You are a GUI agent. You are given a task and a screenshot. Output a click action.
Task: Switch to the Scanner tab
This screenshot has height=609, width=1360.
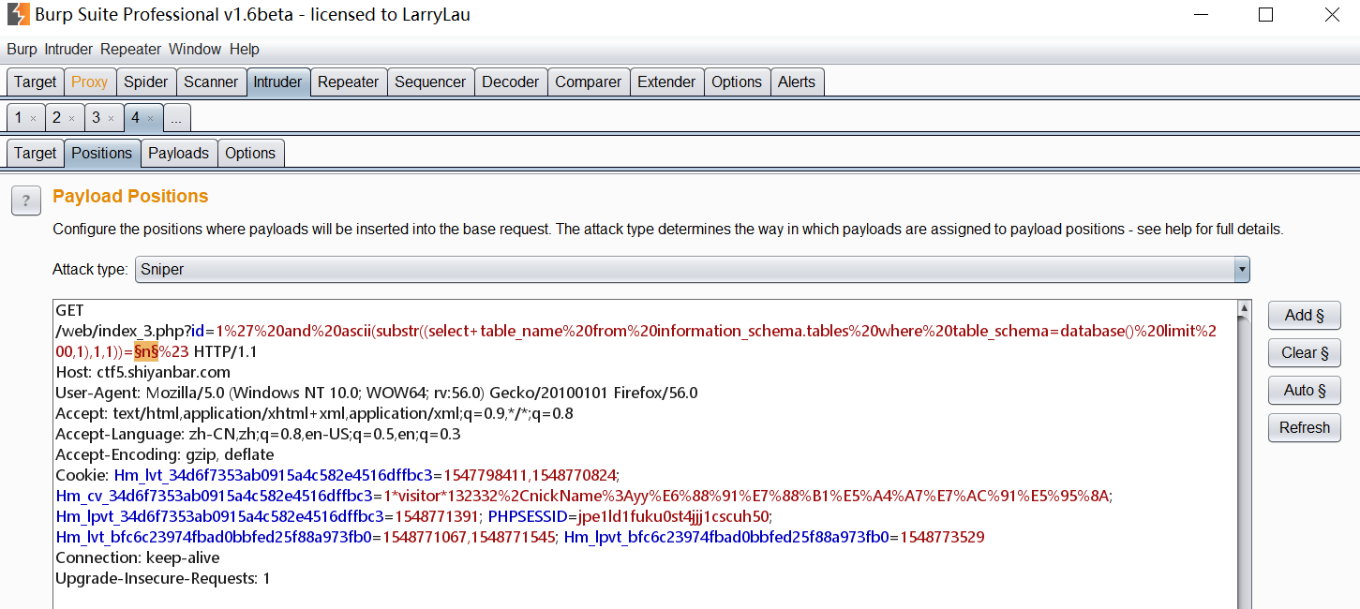click(x=211, y=82)
